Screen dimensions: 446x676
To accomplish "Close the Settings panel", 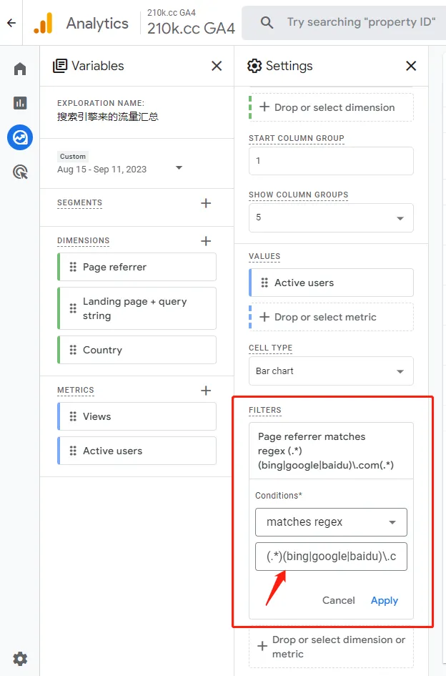I will coord(411,66).
